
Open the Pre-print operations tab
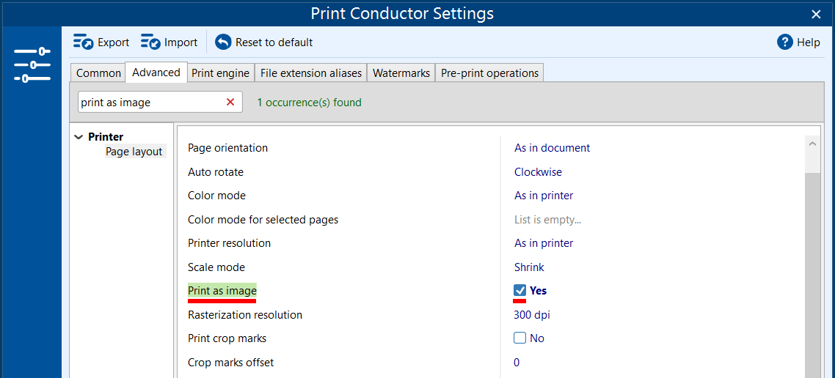(x=489, y=73)
